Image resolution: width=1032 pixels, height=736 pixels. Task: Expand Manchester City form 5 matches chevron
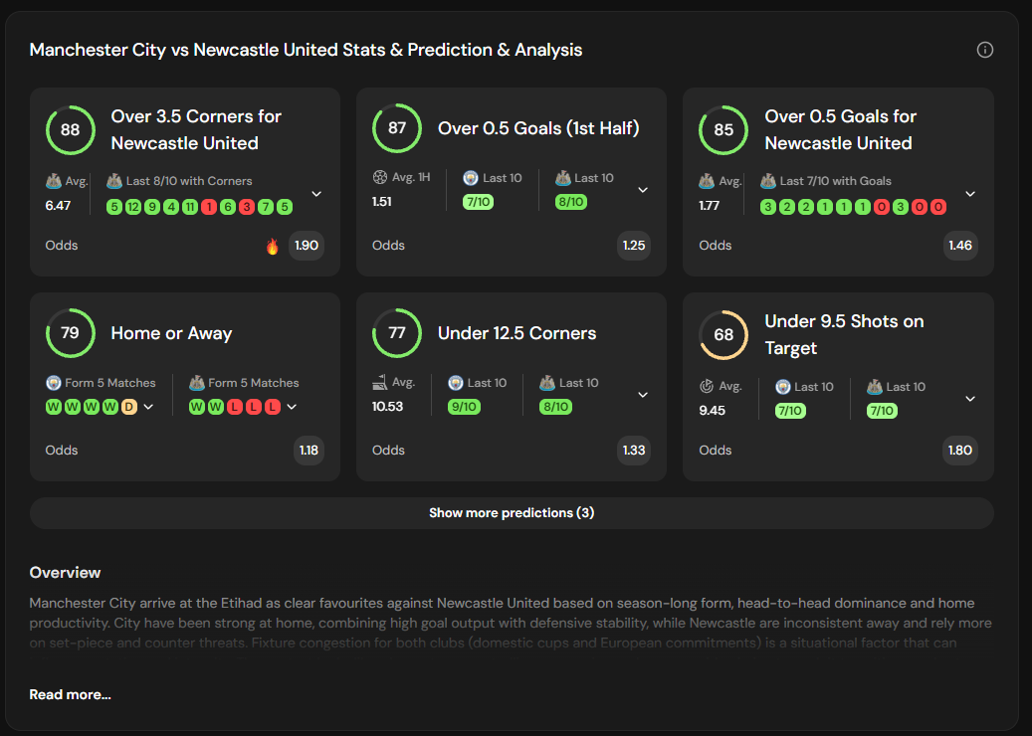point(148,407)
